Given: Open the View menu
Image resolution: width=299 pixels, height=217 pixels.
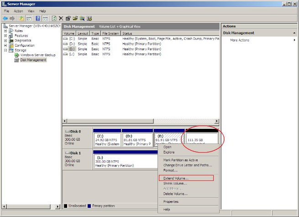Looking at the screenshot, I should coord(31,11).
